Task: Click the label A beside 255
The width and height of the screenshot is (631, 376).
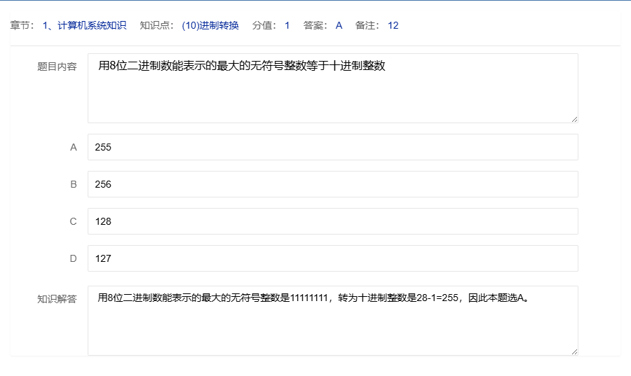Action: pos(73,148)
